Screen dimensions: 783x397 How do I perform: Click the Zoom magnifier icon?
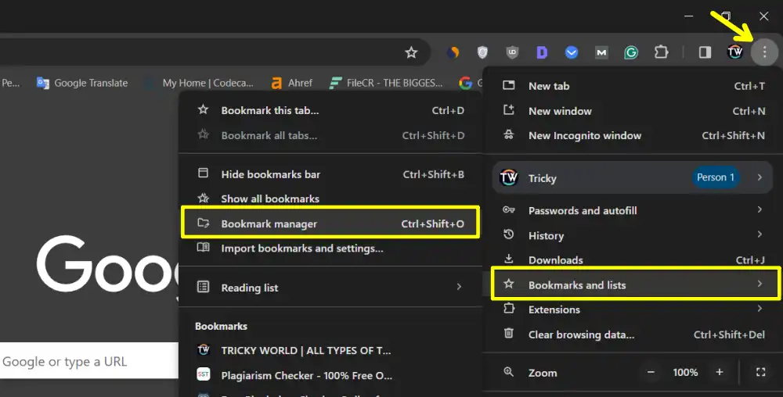coord(508,371)
